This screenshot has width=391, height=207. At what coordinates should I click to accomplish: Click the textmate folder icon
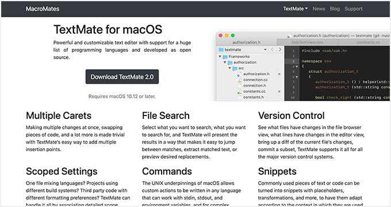tap(221, 49)
